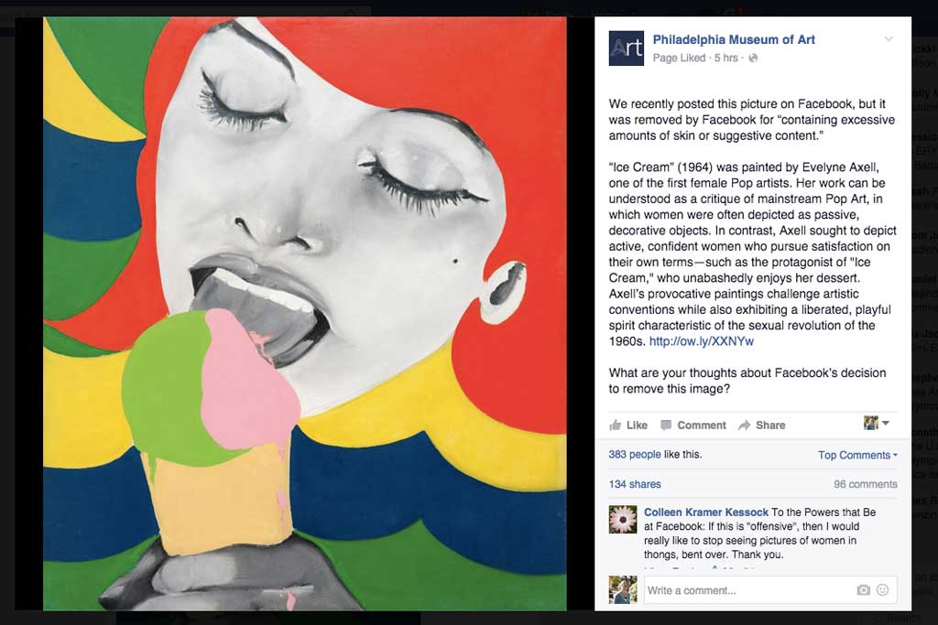Image resolution: width=938 pixels, height=625 pixels.
Task: Show all 96 comments
Action: pyautogui.click(x=866, y=484)
